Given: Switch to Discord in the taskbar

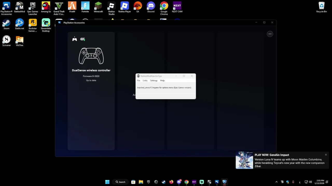Looking at the screenshot, I should [x=179, y=182].
